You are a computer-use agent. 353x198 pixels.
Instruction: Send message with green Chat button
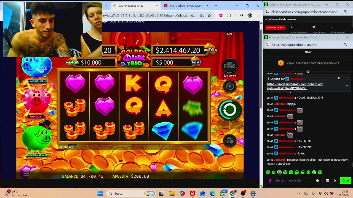[x=346, y=181]
